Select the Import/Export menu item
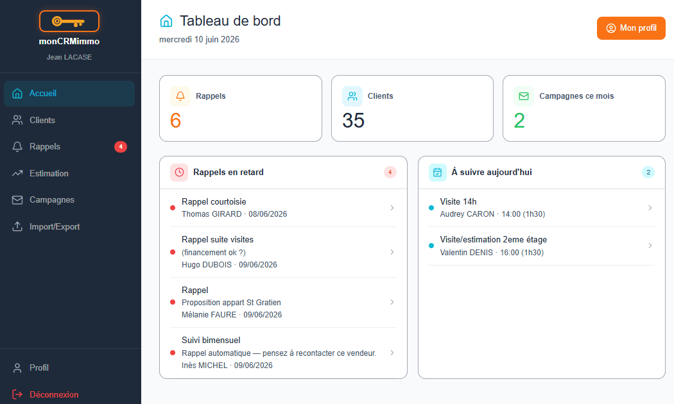The image size is (674, 404). (x=69, y=226)
